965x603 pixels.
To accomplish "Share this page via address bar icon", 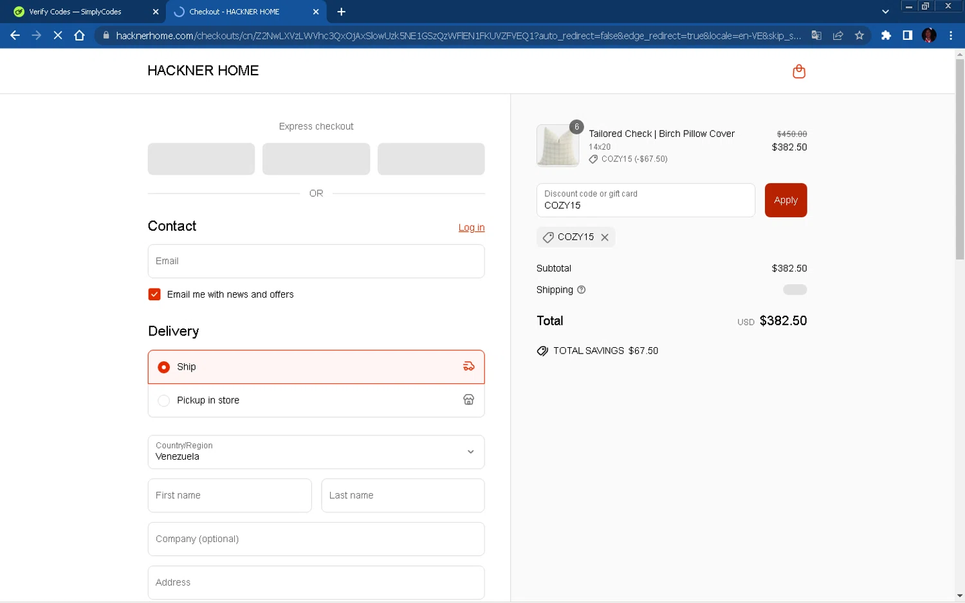I will click(x=838, y=35).
